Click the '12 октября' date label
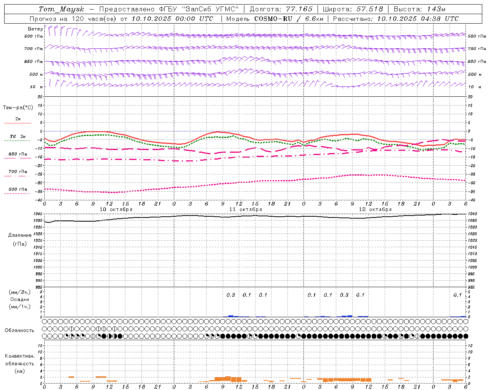This screenshot has width=488, height=390. tap(375, 209)
